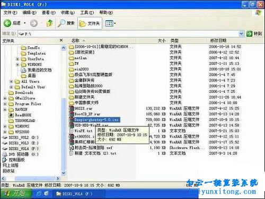Select drive DISK1_VOL3 (E:) in tree
Screen dimensions: 265x199
pos(20,143)
